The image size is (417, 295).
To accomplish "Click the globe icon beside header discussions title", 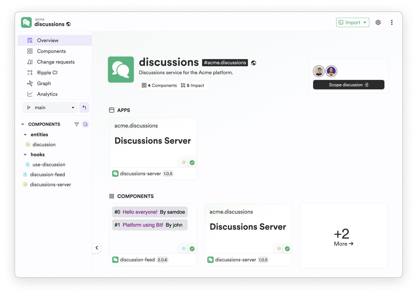I will click(x=68, y=24).
